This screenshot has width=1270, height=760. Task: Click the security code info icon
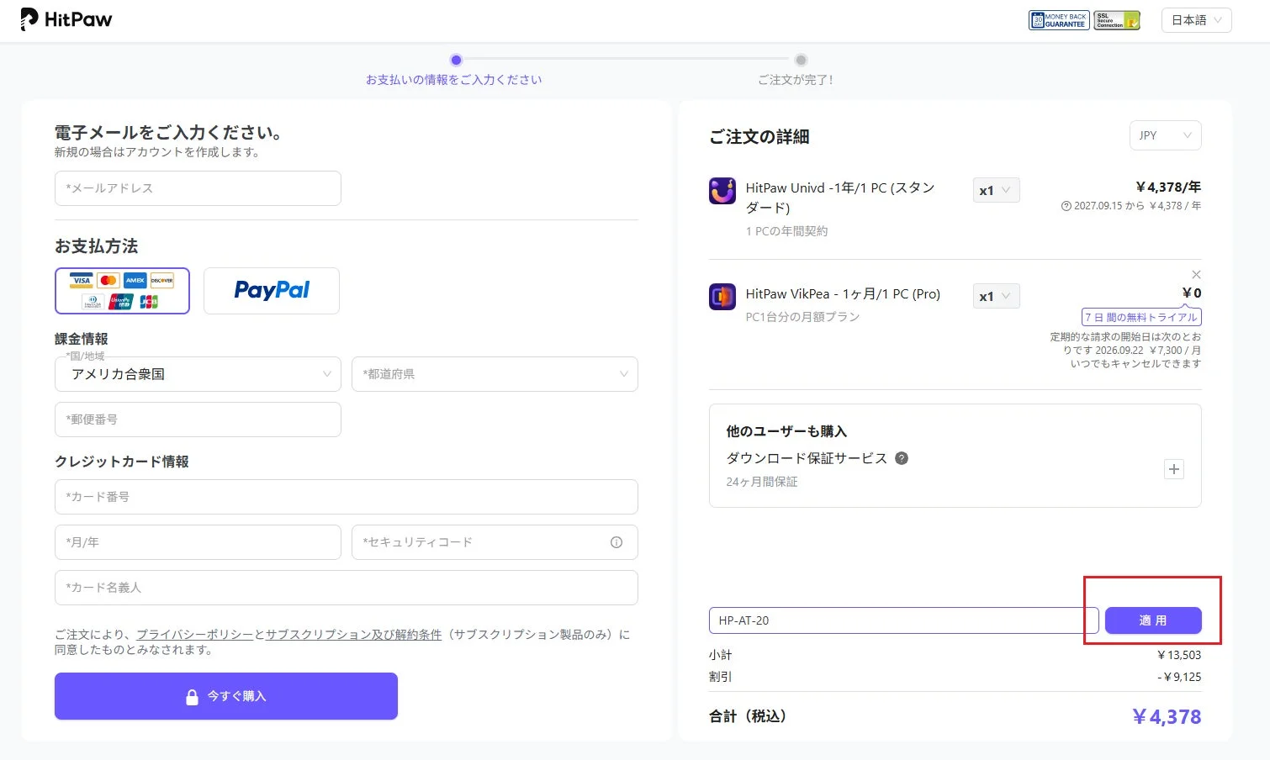(616, 542)
